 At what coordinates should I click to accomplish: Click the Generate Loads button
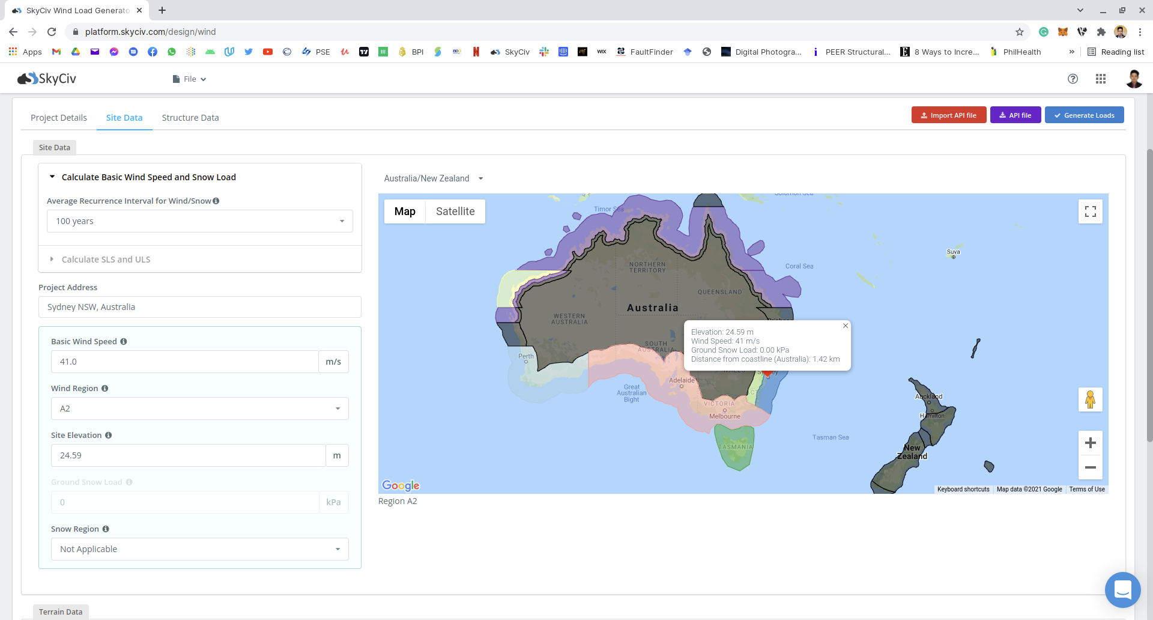1084,115
